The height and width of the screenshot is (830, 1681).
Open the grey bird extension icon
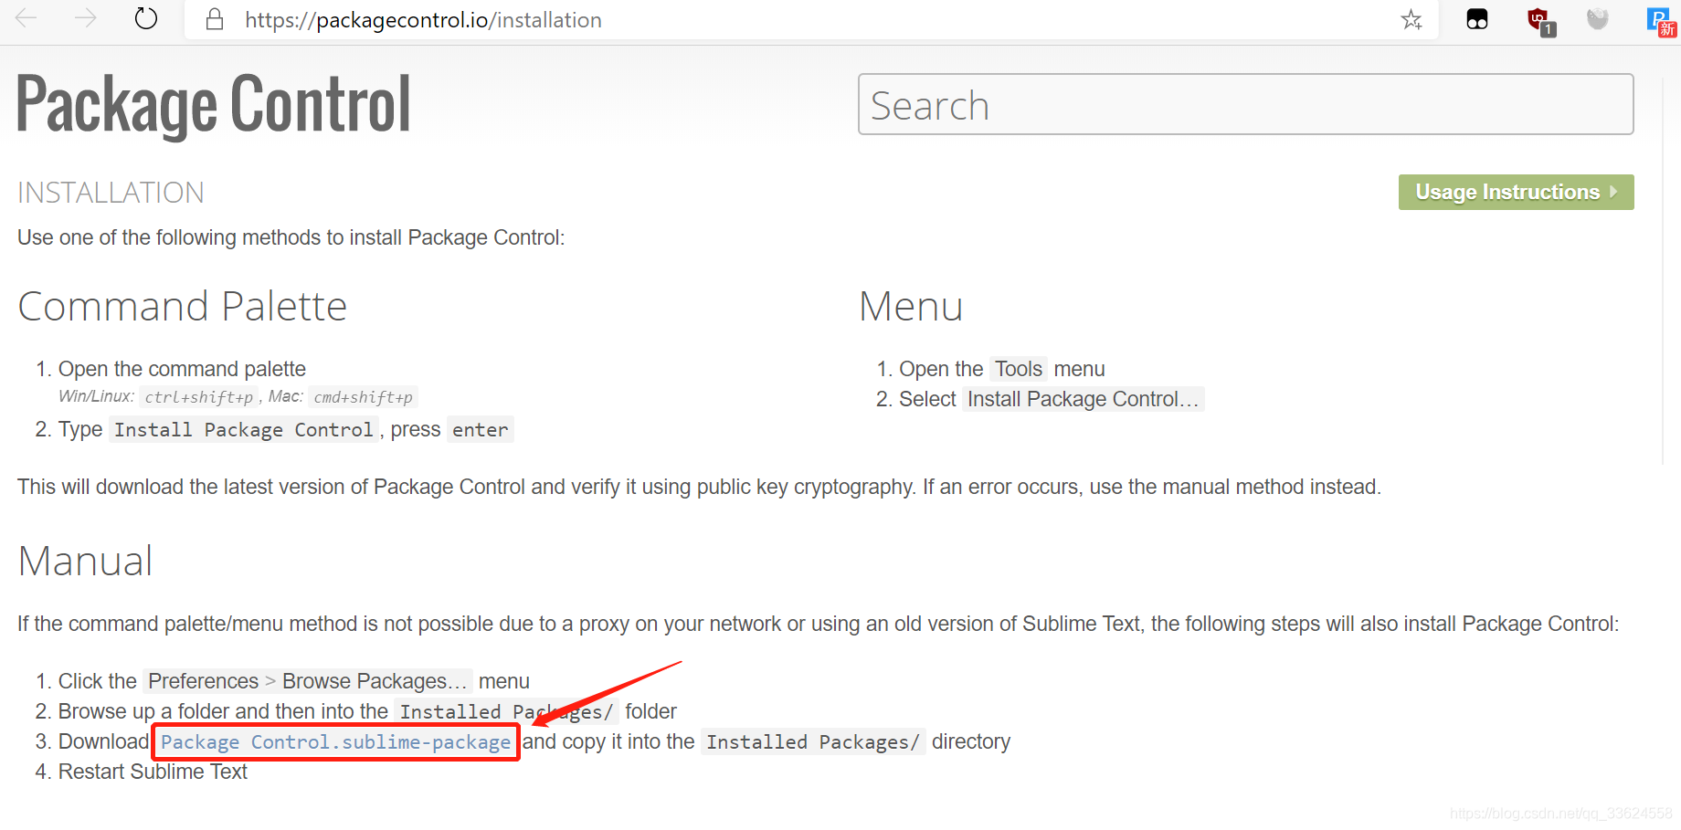pyautogui.click(x=1597, y=19)
